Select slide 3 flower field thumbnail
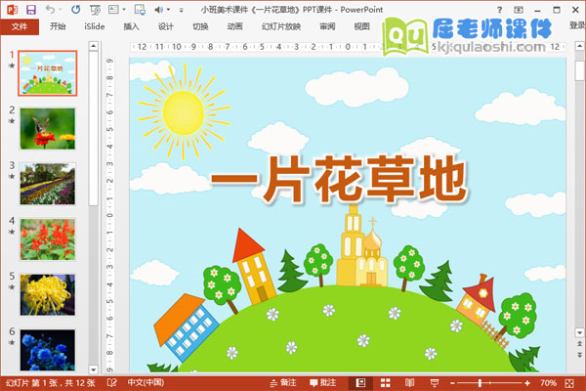Image resolution: width=586 pixels, height=391 pixels. tap(48, 184)
